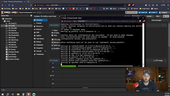Open the Server View dropdown

[15, 16]
